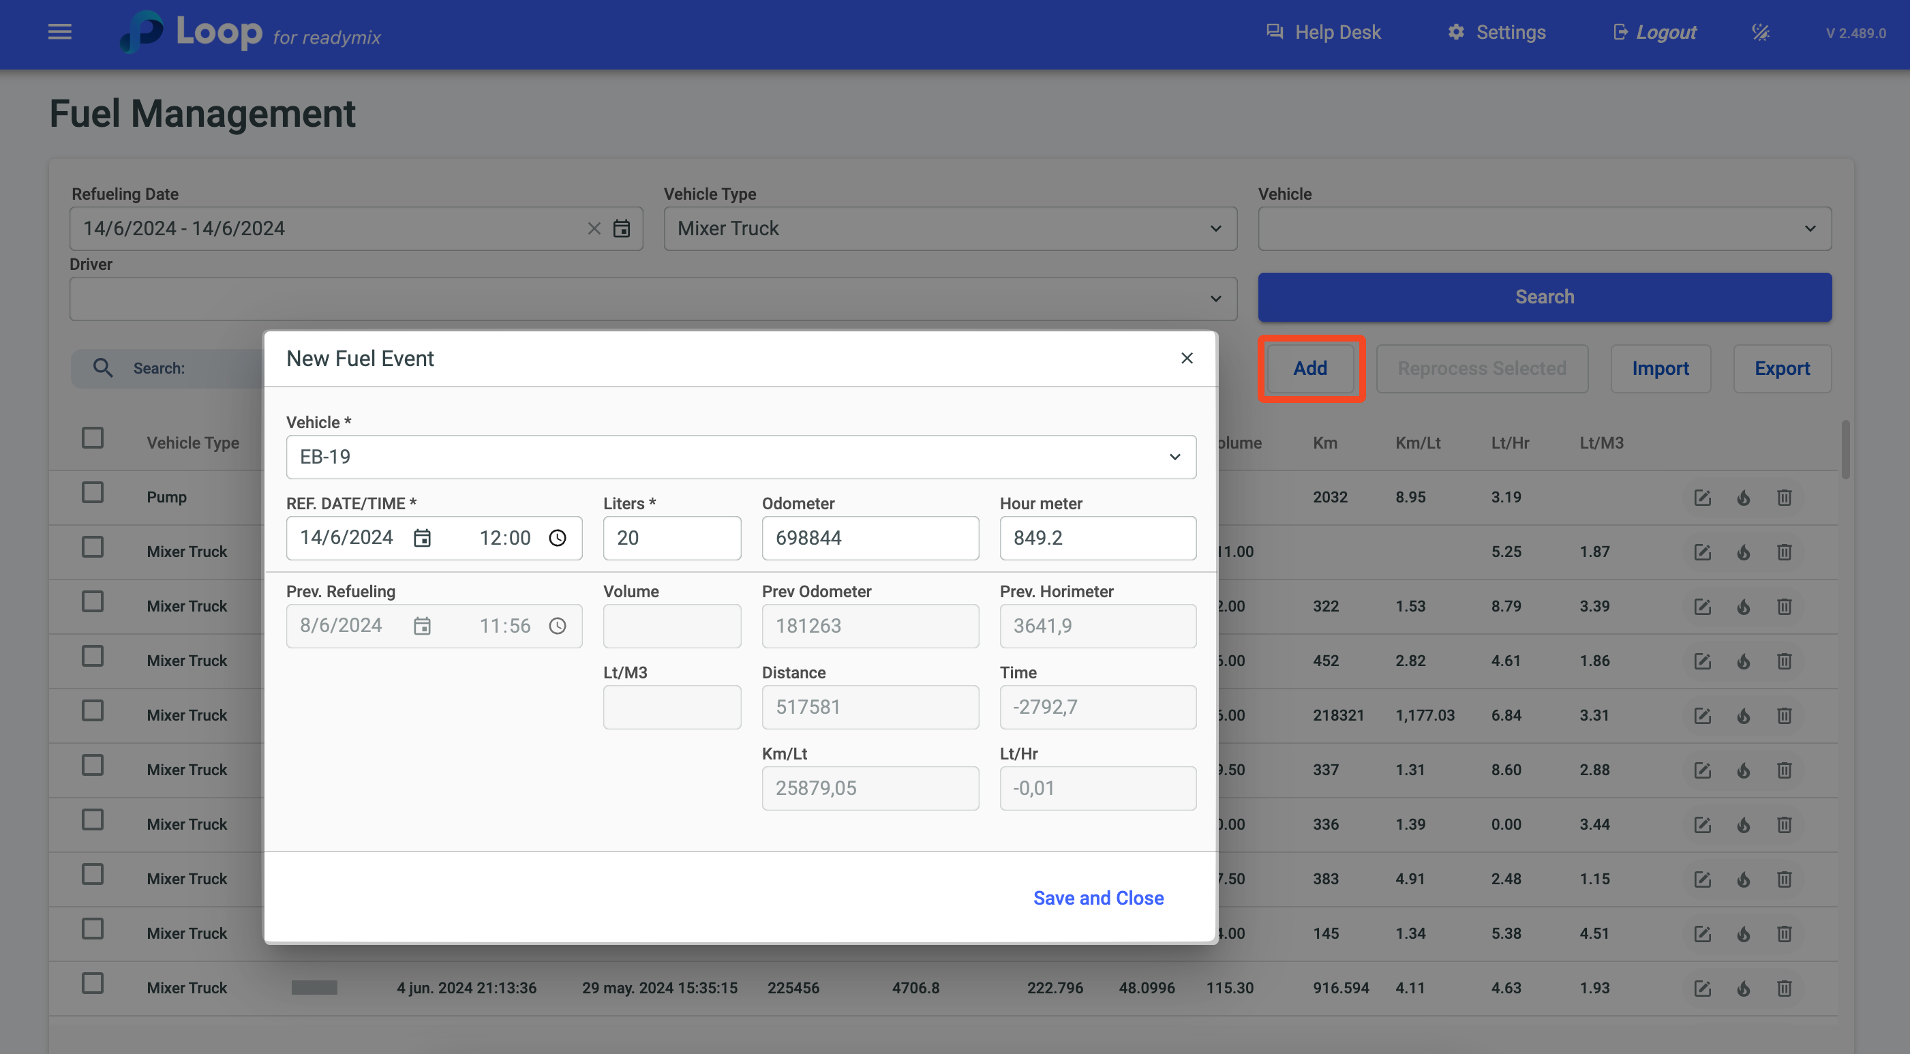Screen dimensions: 1910x1054
Task: Open the hamburger navigation menu
Action: coord(60,32)
